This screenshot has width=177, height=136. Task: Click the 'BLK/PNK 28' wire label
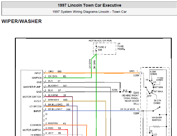coord(57,95)
